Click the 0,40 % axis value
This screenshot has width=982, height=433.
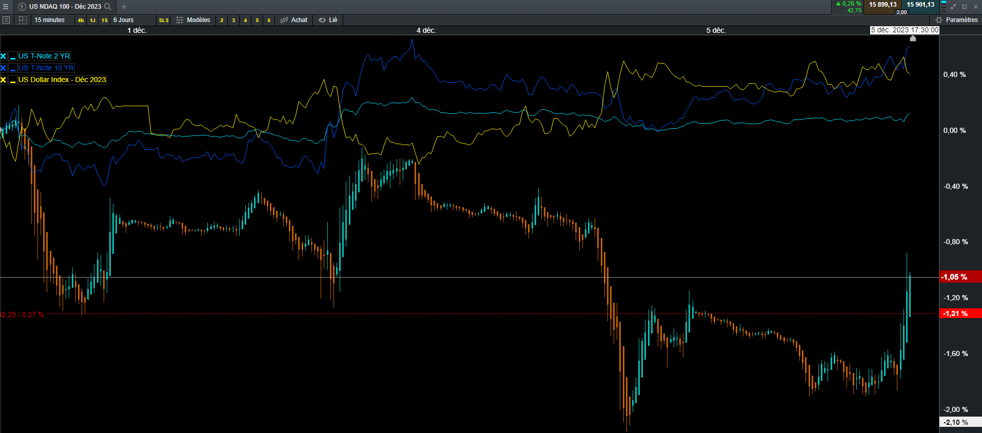[x=954, y=75]
